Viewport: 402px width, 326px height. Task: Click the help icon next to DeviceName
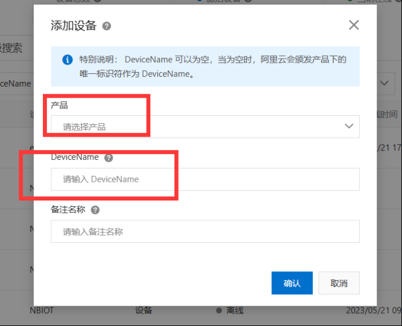108,157
